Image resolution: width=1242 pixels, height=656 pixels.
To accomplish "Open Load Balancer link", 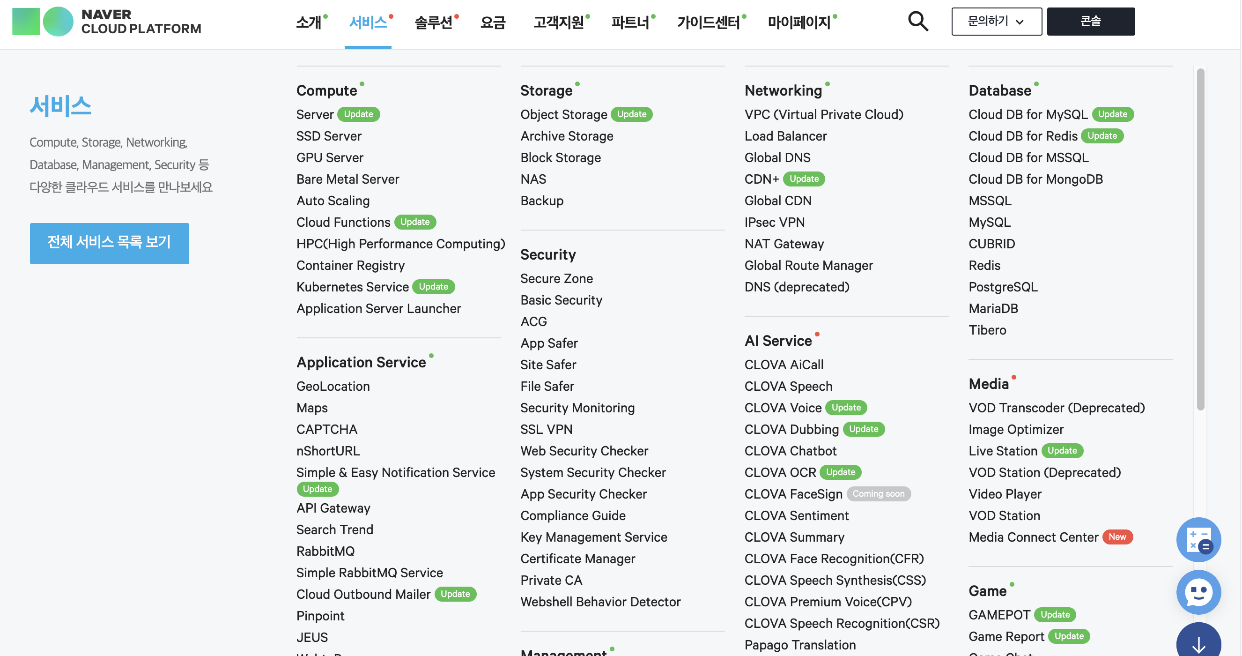I will pos(785,136).
